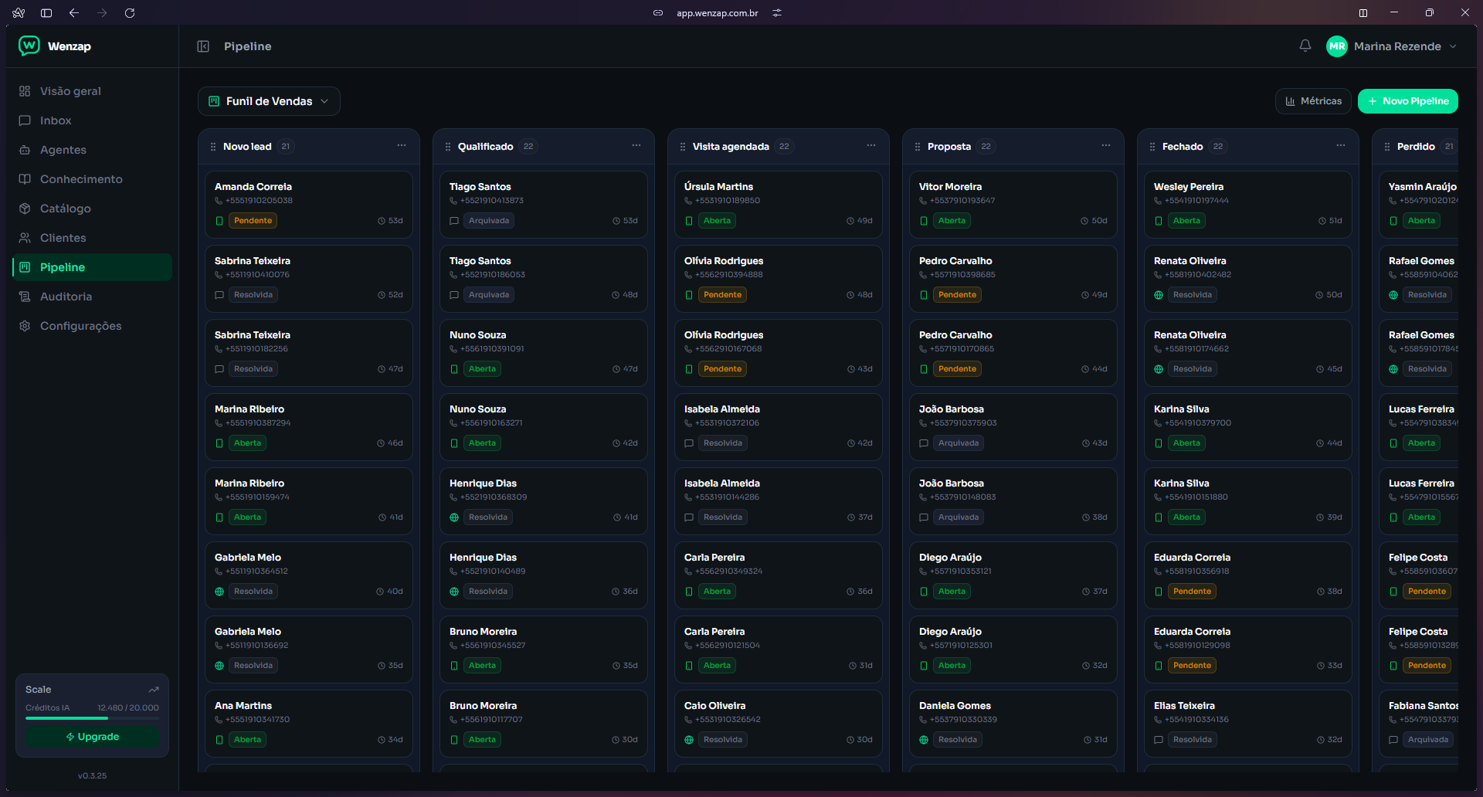
Task: Click drag handle of Visita agendada column
Action: point(683,147)
